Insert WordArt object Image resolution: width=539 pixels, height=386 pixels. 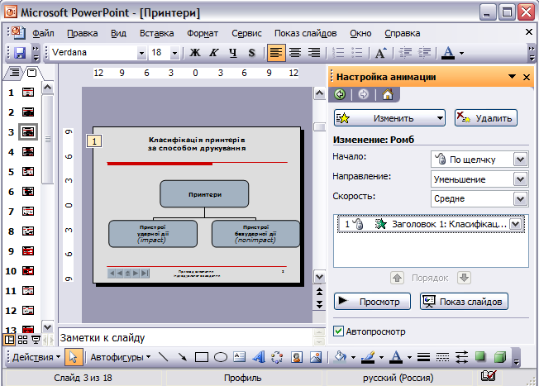(x=259, y=357)
